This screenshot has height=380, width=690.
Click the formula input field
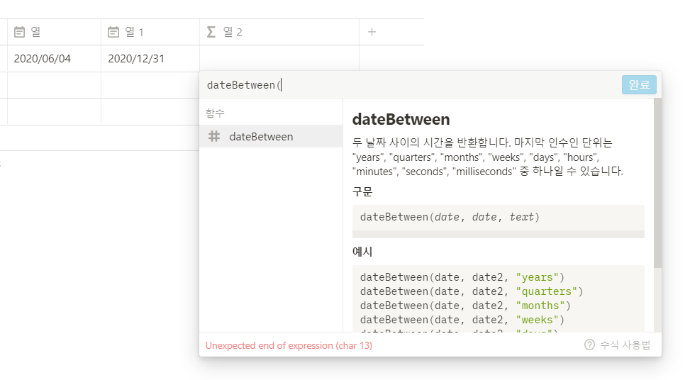click(x=411, y=85)
